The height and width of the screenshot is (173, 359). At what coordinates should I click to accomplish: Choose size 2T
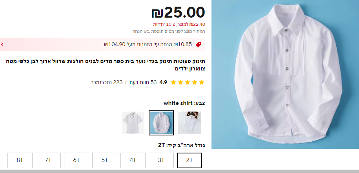pyautogui.click(x=190, y=160)
